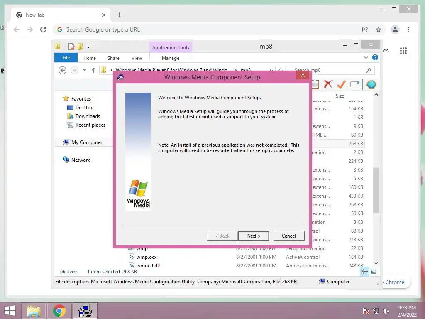Click the Explorer vertical scrollbar thumb
Viewport: 425px width, 319px height.
coord(376,190)
